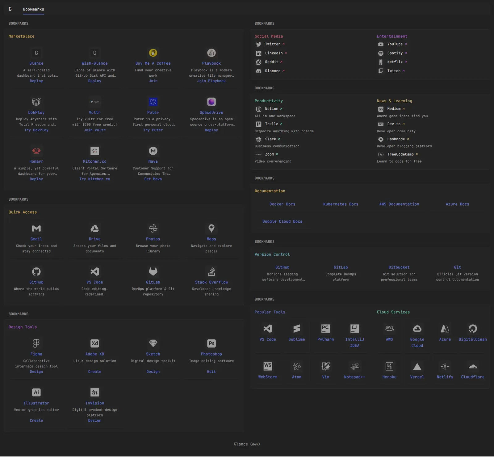Switch to the Bookmarks tab
This screenshot has height=457, width=494.
coord(33,9)
